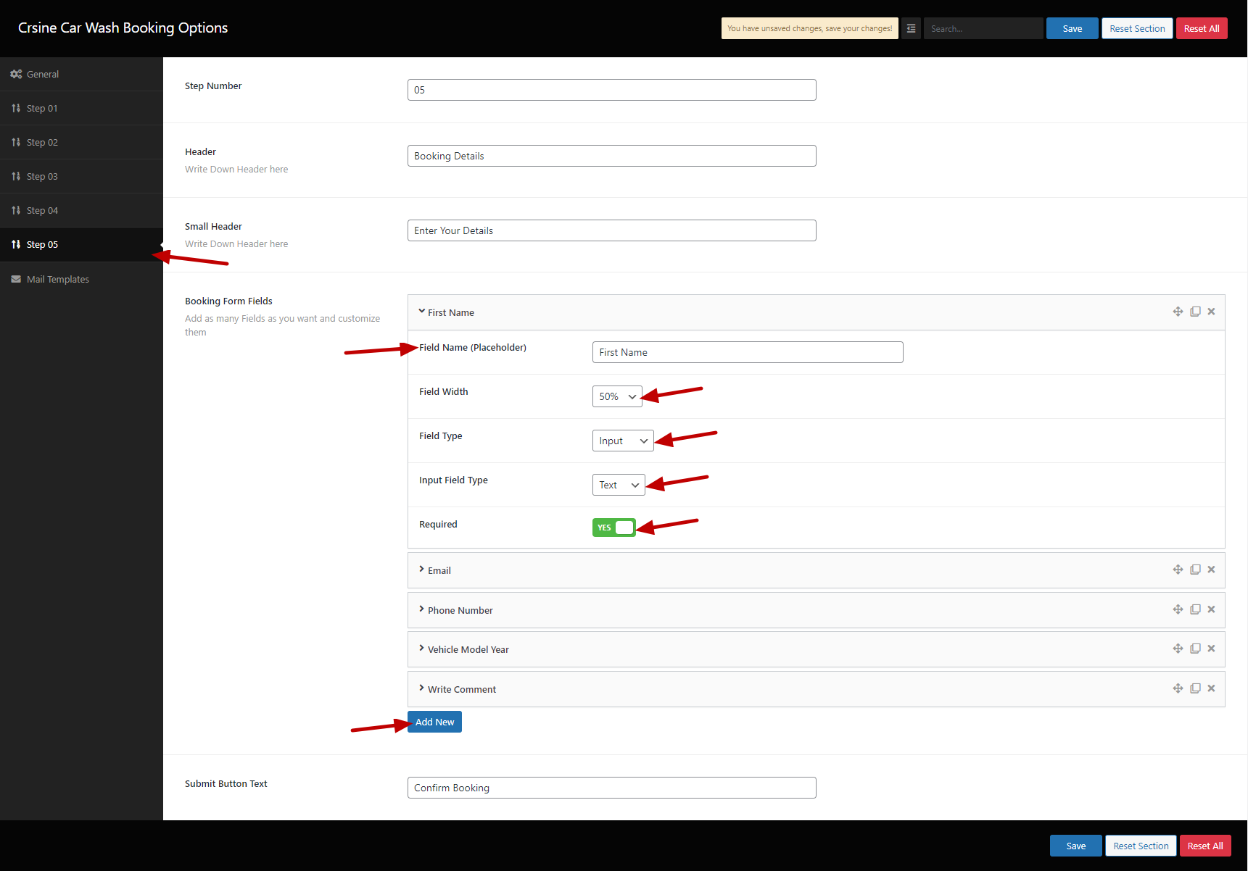Click the move handle icon on First Name row
Viewport: 1248px width, 871px height.
[x=1178, y=312]
